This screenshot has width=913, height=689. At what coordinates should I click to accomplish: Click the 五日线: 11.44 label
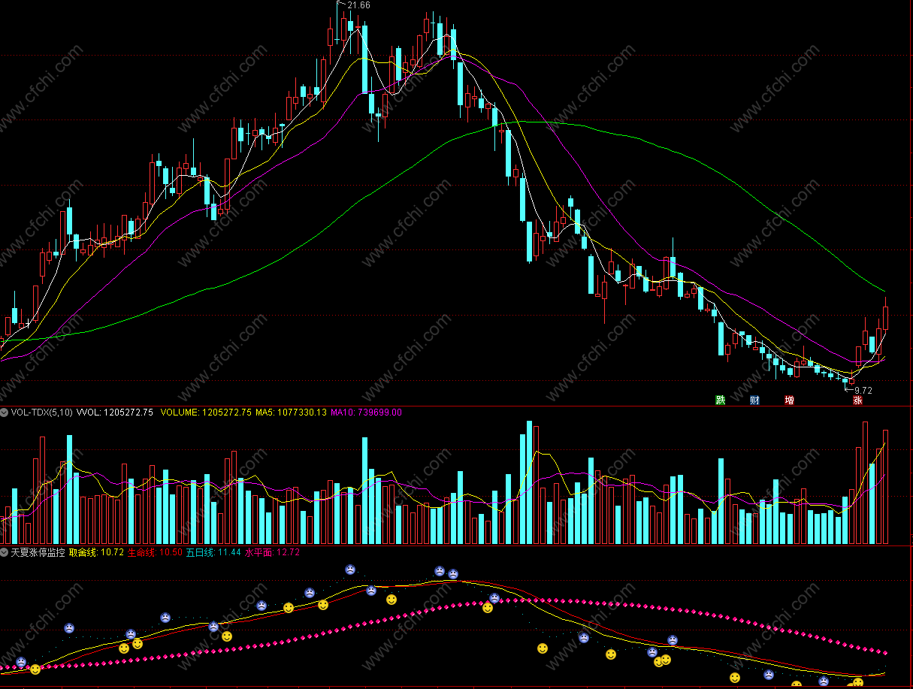coord(213,552)
